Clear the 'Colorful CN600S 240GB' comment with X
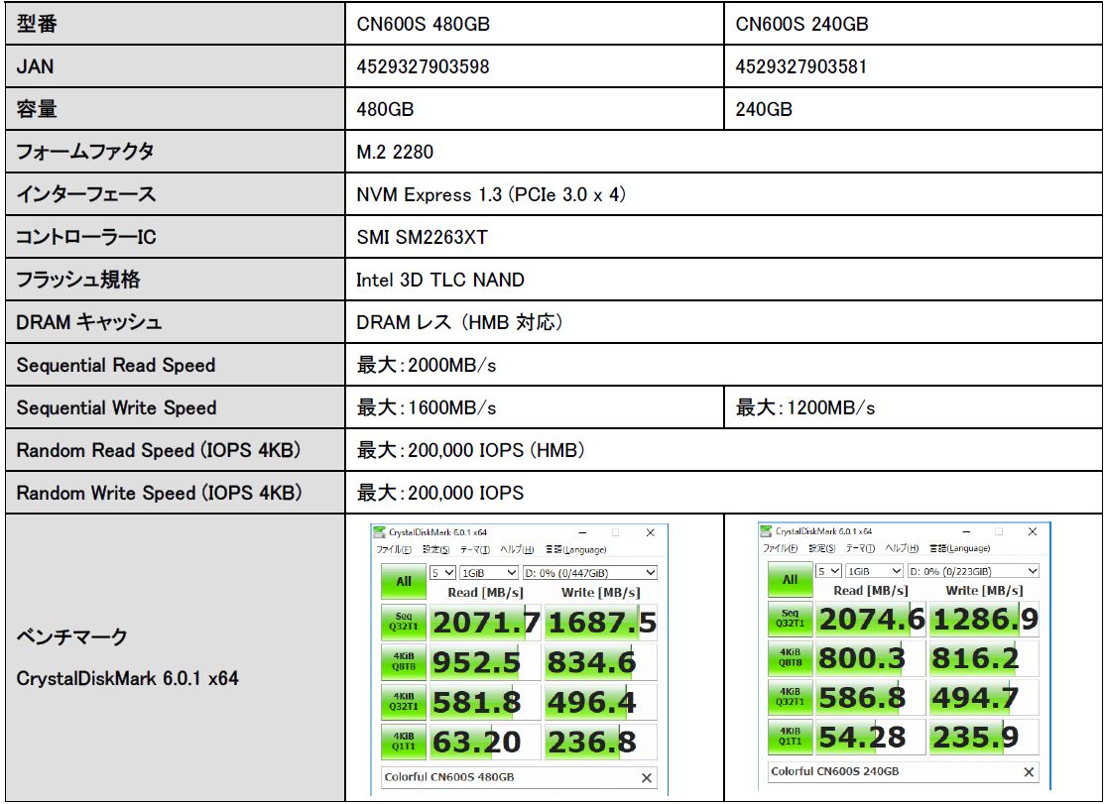Image resolution: width=1106 pixels, height=804 pixels. pyautogui.click(x=1029, y=772)
